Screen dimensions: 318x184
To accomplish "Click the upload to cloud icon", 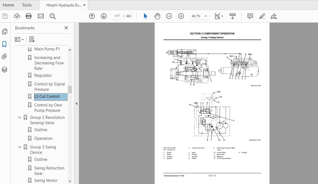I will tap(17, 16).
